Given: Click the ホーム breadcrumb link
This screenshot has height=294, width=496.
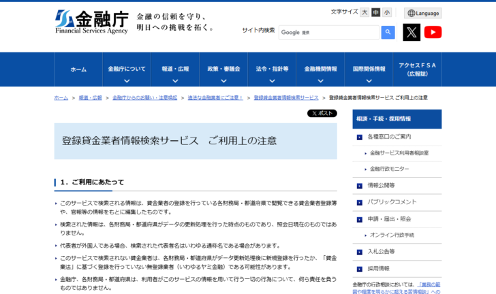Looking at the screenshot, I should point(61,98).
